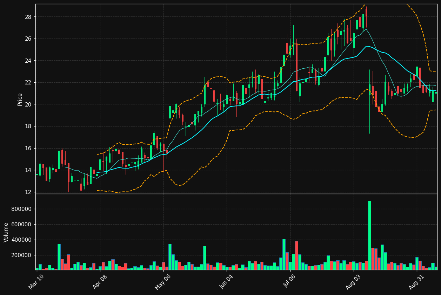
Task: Click the 'Aug 31' date label
Action: pyautogui.click(x=417, y=282)
